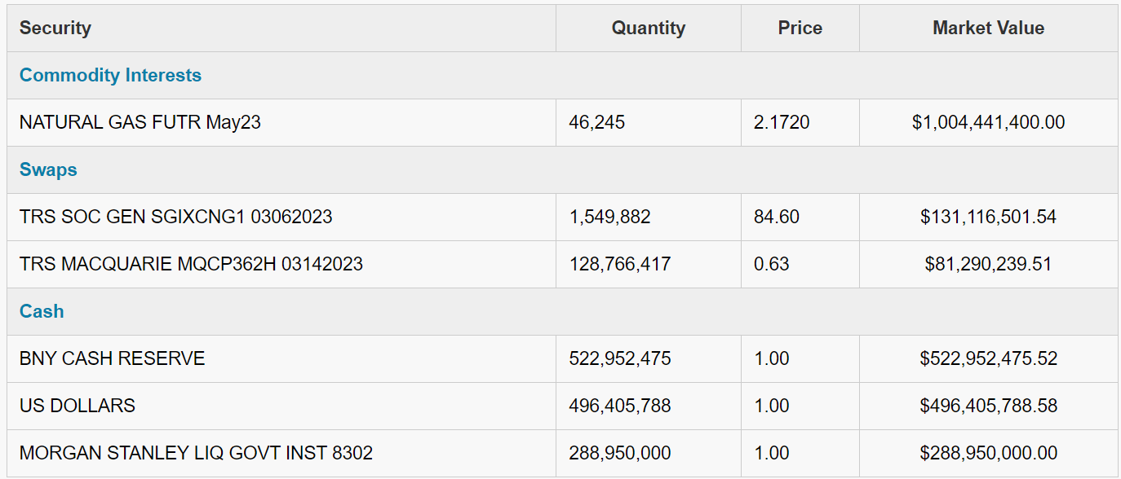Viewport: 1121px width, 479px height.
Task: Click the Market Value column header
Action: coord(988,28)
